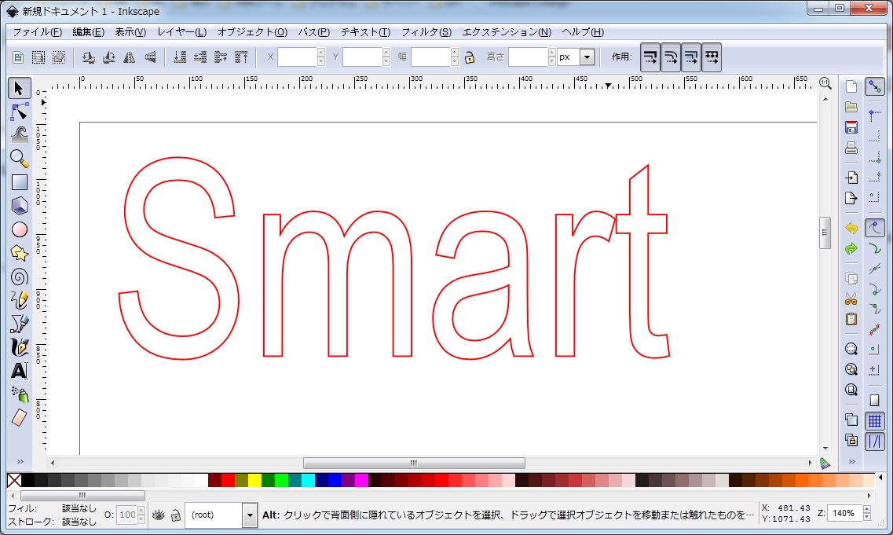893x535 pixels.
Task: Click Cut scissors icon
Action: coord(851,299)
